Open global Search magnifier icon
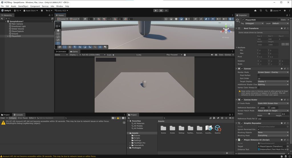The height and width of the screenshot is (158, 292). coord(266,11)
